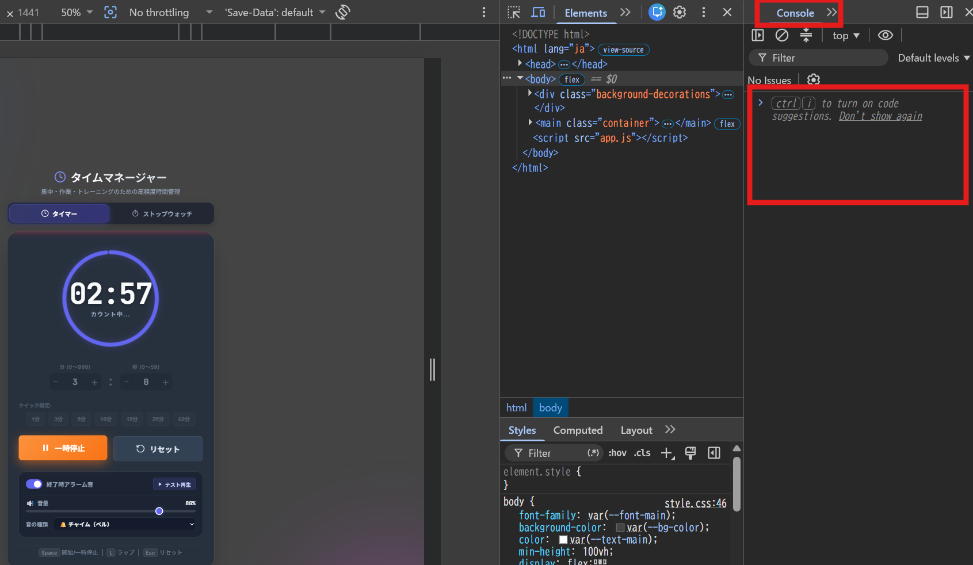Open the No throttling dropdown
The height and width of the screenshot is (565, 973).
coord(171,12)
